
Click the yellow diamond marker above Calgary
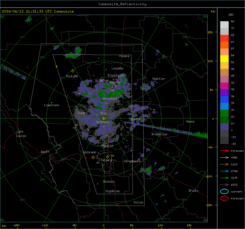point(108,157)
